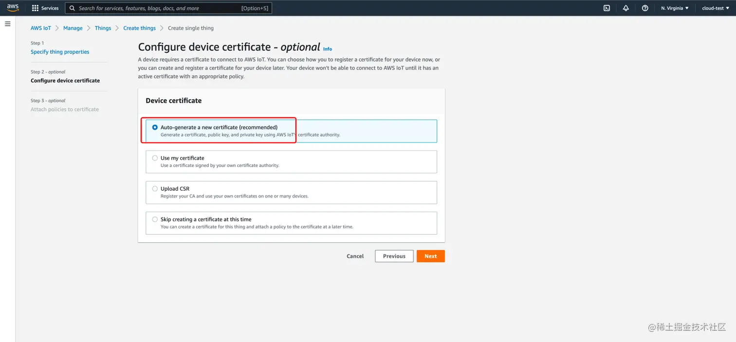Viewport: 736px width, 342px height.
Task: Click the AWS logo home icon
Action: pyautogui.click(x=13, y=8)
